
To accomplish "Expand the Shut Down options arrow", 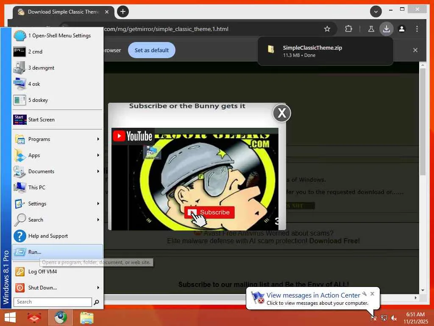I will (x=98, y=288).
